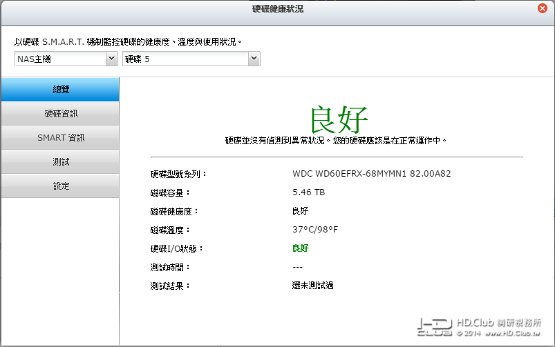This screenshot has height=347, width=555.
Task: Click the 磁碟健康度 value 良好
Action: point(301,211)
